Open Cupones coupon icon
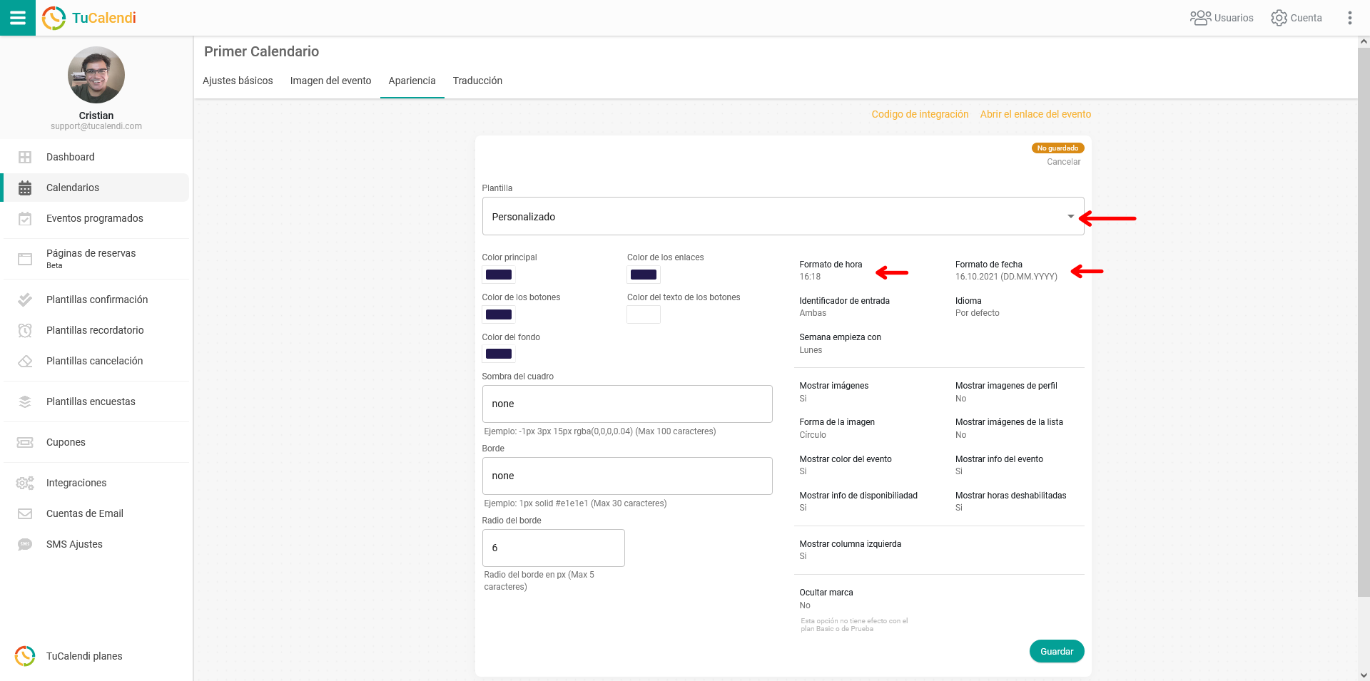This screenshot has height=681, width=1370. coord(25,442)
